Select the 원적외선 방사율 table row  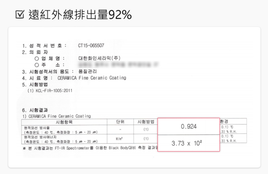pos(64,129)
